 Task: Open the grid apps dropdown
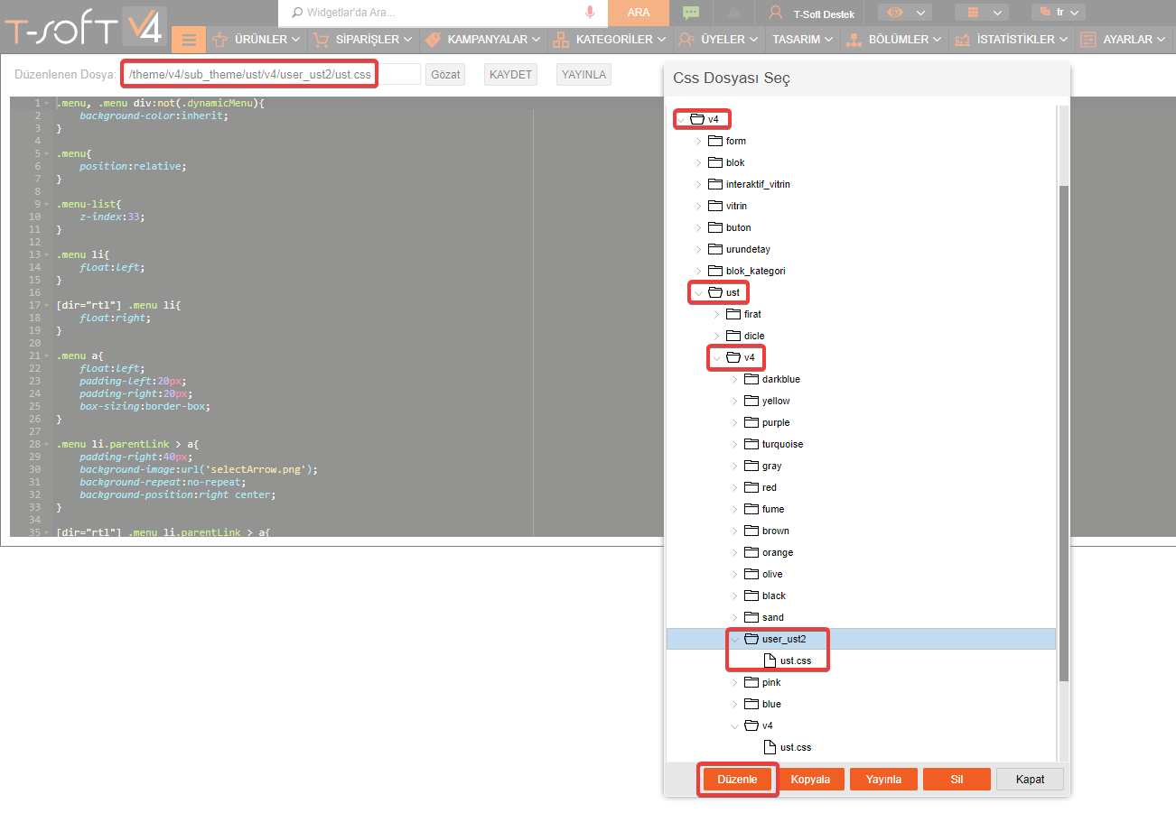coord(982,13)
